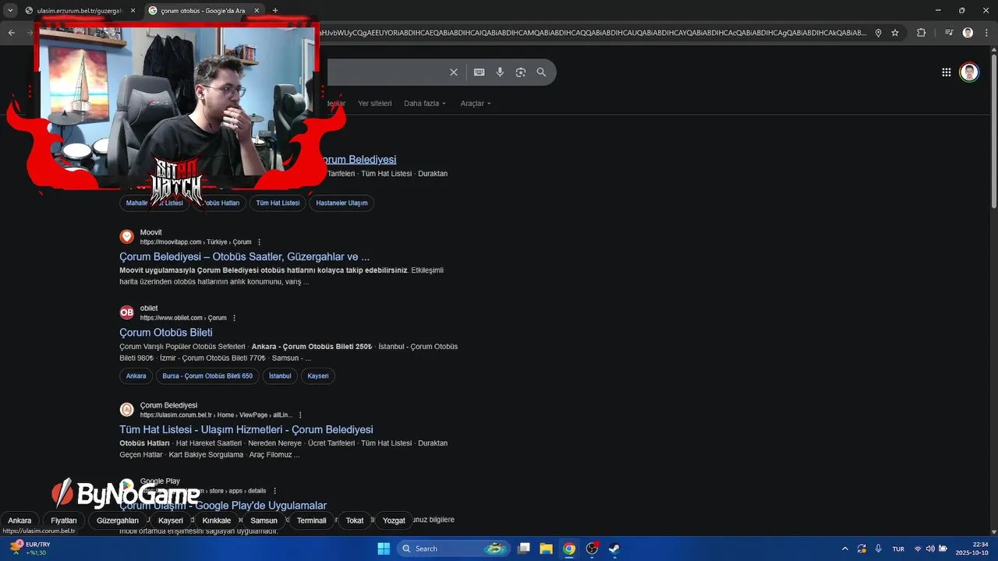Open the Chrome profile avatar in the toolbar
The width and height of the screenshot is (998, 561).
coord(968,33)
